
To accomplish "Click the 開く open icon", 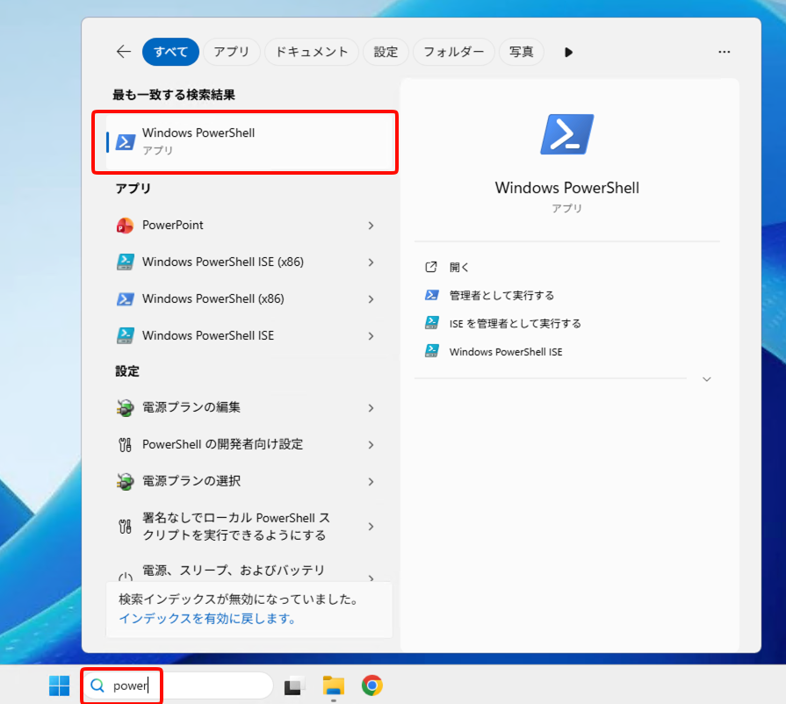I will [431, 267].
